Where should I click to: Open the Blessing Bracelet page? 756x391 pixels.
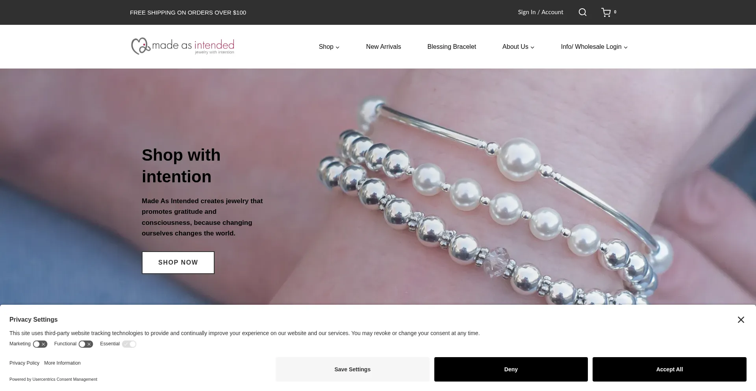coord(452,47)
